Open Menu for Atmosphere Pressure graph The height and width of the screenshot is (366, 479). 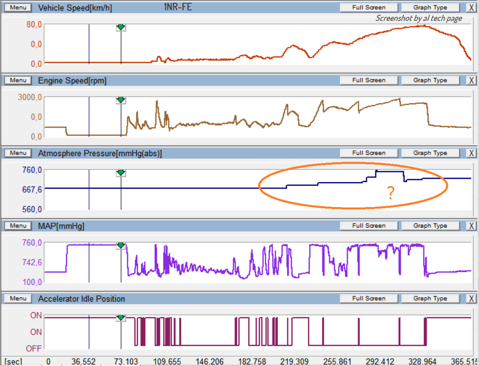pyautogui.click(x=18, y=153)
